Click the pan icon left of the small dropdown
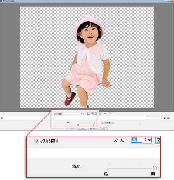The width and height of the screenshot is (174, 180). [x=105, y=114]
